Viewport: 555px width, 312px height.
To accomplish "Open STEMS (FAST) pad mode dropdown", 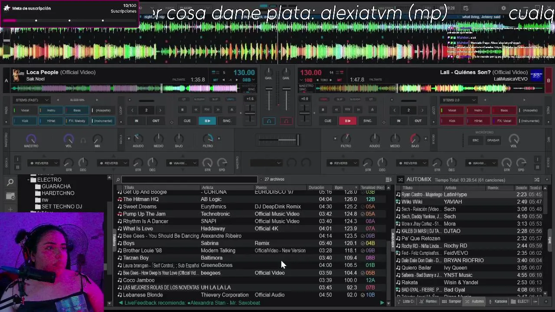I will [32, 100].
